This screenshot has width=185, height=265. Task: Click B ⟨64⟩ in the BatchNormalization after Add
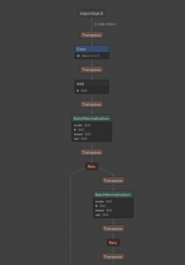click(79, 130)
